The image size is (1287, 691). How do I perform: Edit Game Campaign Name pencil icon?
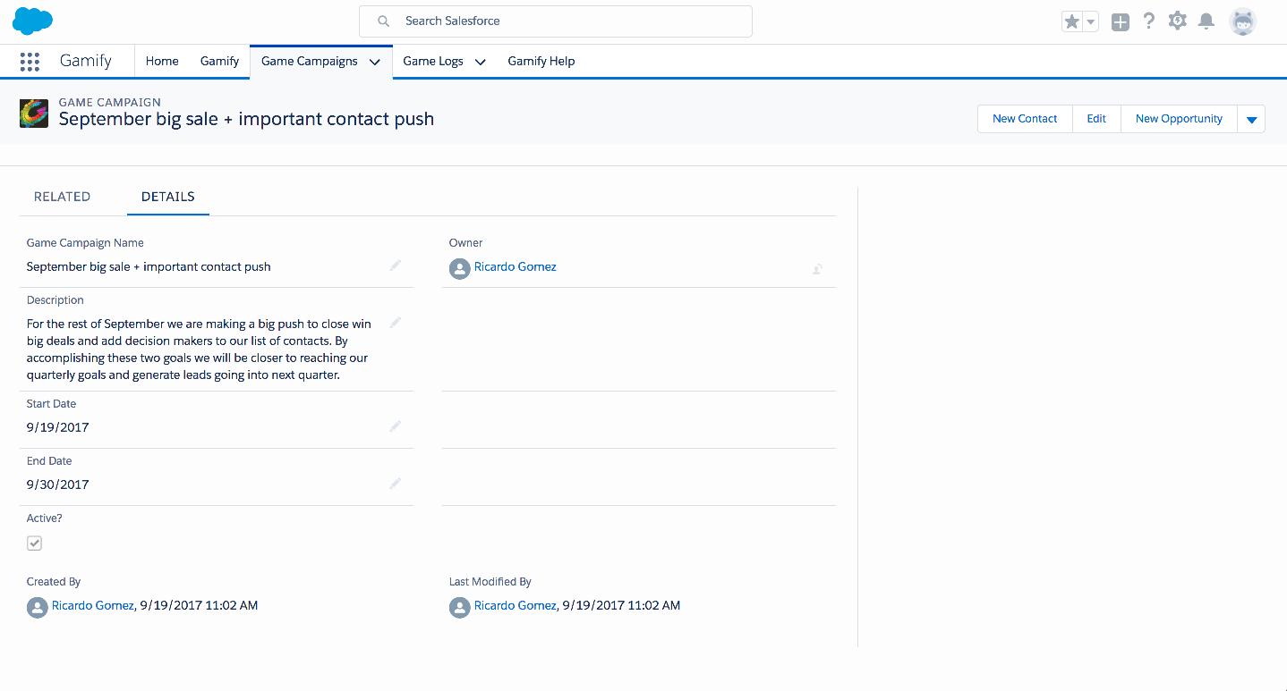(x=396, y=265)
